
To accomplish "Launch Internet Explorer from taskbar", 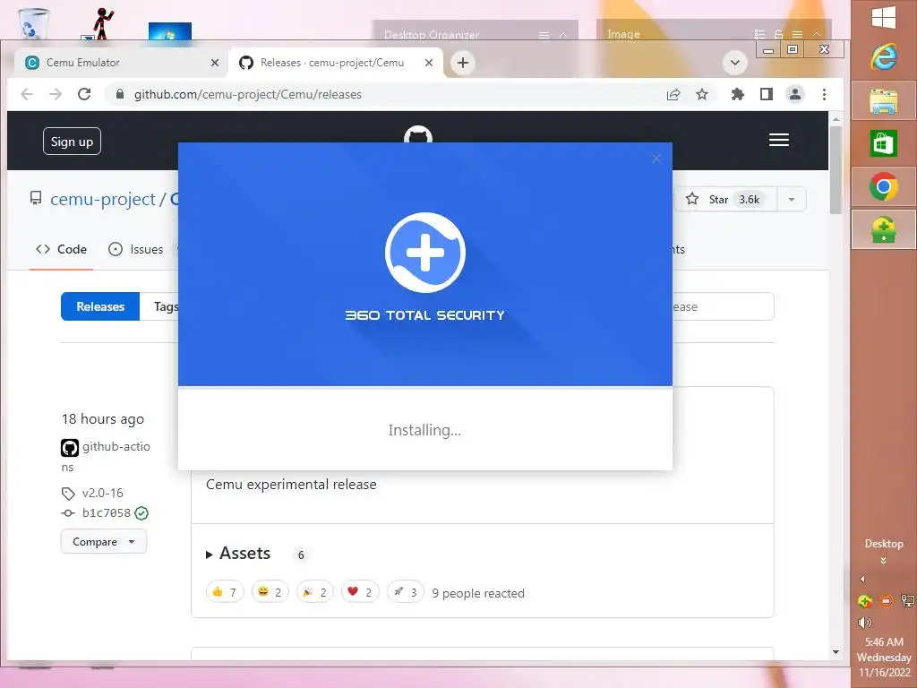I will coord(884,57).
